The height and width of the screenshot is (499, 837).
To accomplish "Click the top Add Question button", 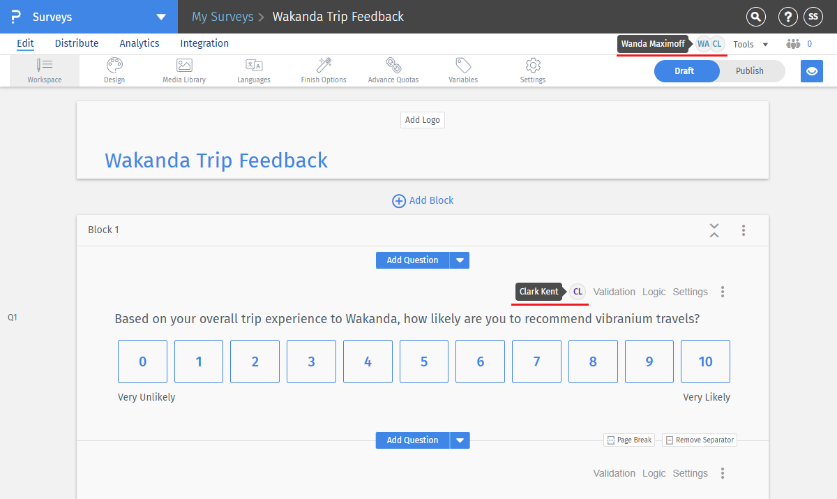I will pyautogui.click(x=413, y=260).
